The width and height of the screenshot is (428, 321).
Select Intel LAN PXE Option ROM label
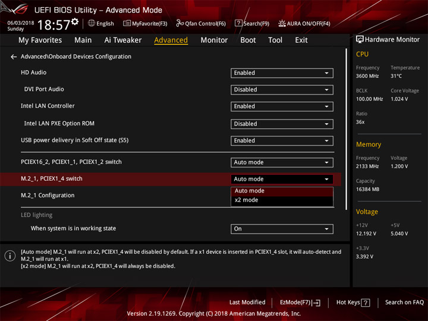pyautogui.click(x=59, y=124)
